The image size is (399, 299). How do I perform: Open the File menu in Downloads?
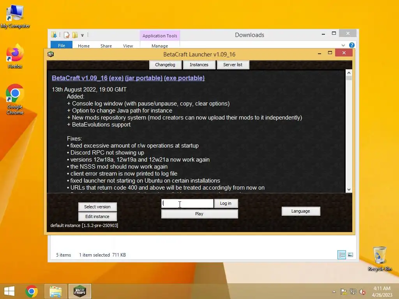pyautogui.click(x=62, y=45)
